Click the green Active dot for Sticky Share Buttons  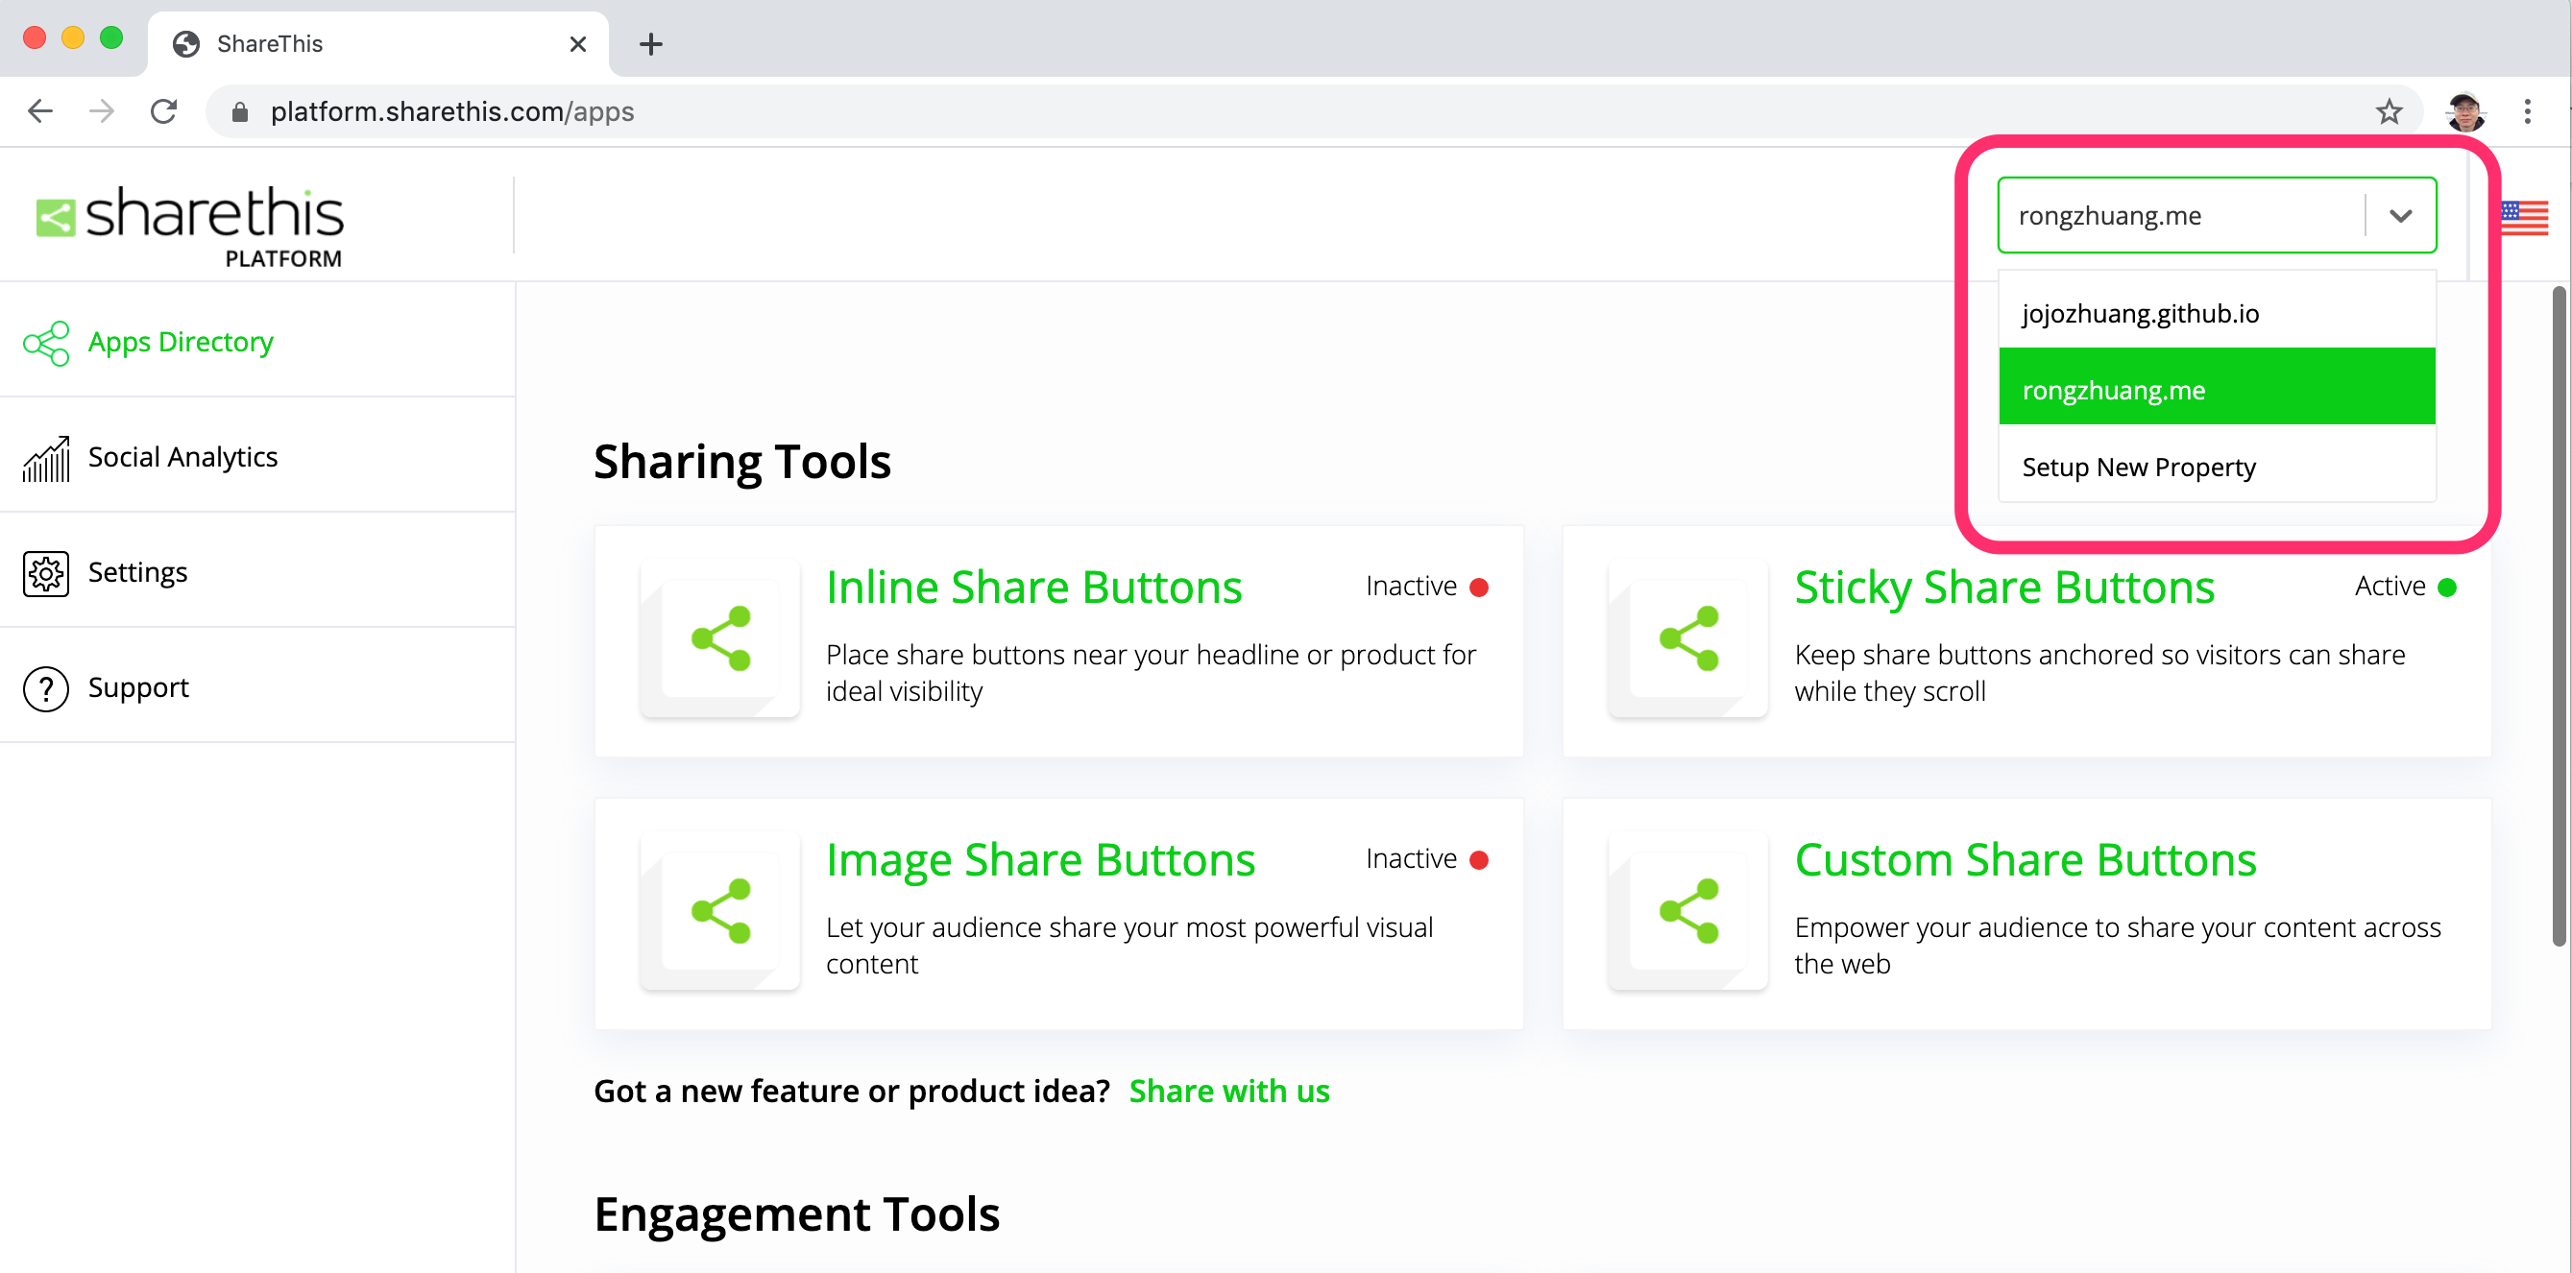tap(2446, 588)
